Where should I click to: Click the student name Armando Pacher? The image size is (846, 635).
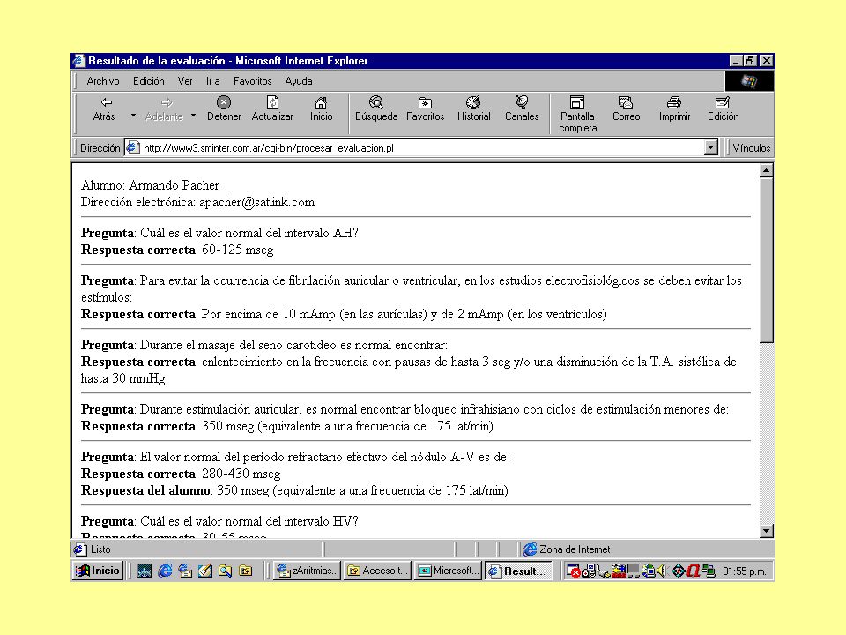174,186
